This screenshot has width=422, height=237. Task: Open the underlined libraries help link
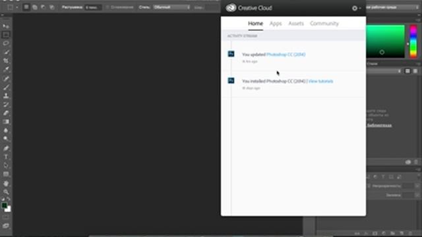379,126
